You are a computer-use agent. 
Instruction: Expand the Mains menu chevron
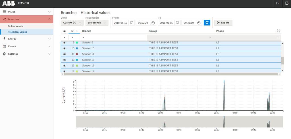click(x=49, y=12)
